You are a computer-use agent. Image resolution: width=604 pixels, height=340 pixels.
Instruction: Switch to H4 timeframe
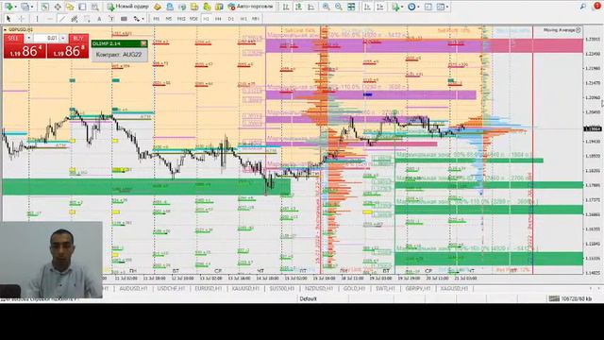click(x=218, y=19)
